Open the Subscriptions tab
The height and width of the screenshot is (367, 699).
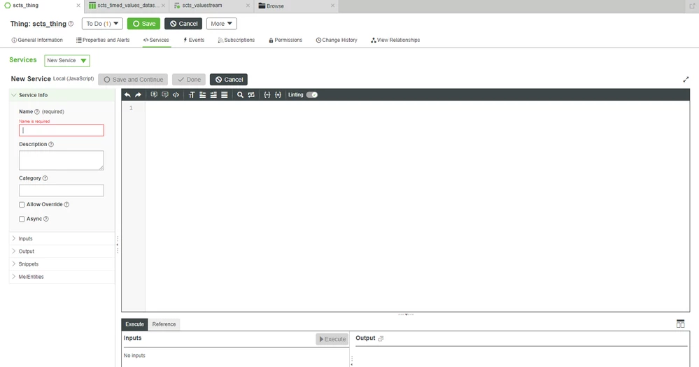236,40
